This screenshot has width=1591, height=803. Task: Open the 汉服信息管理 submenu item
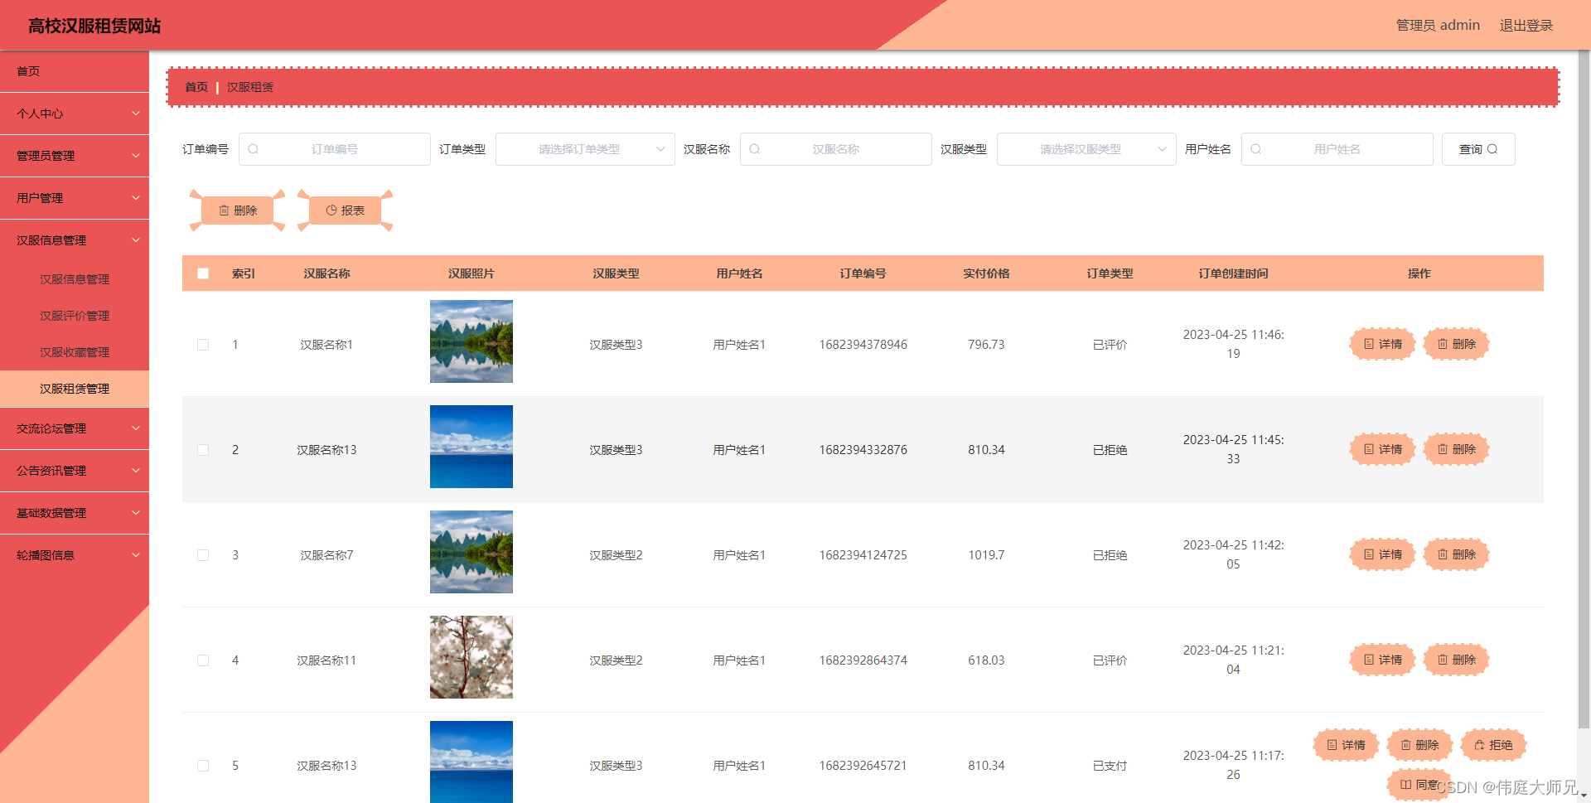coord(75,279)
